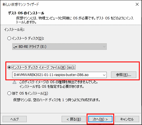Select the インストーラ ディスク(D) radio button
The width and height of the screenshot is (142, 125).
click(9, 38)
